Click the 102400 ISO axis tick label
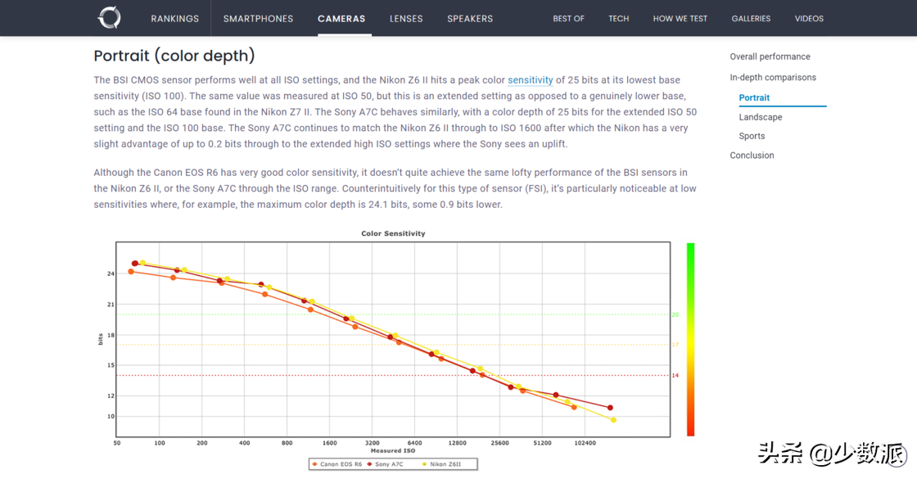Screen dimensions: 917x479 click(x=585, y=443)
